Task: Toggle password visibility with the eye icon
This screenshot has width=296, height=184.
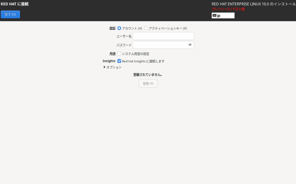Action: (190, 45)
